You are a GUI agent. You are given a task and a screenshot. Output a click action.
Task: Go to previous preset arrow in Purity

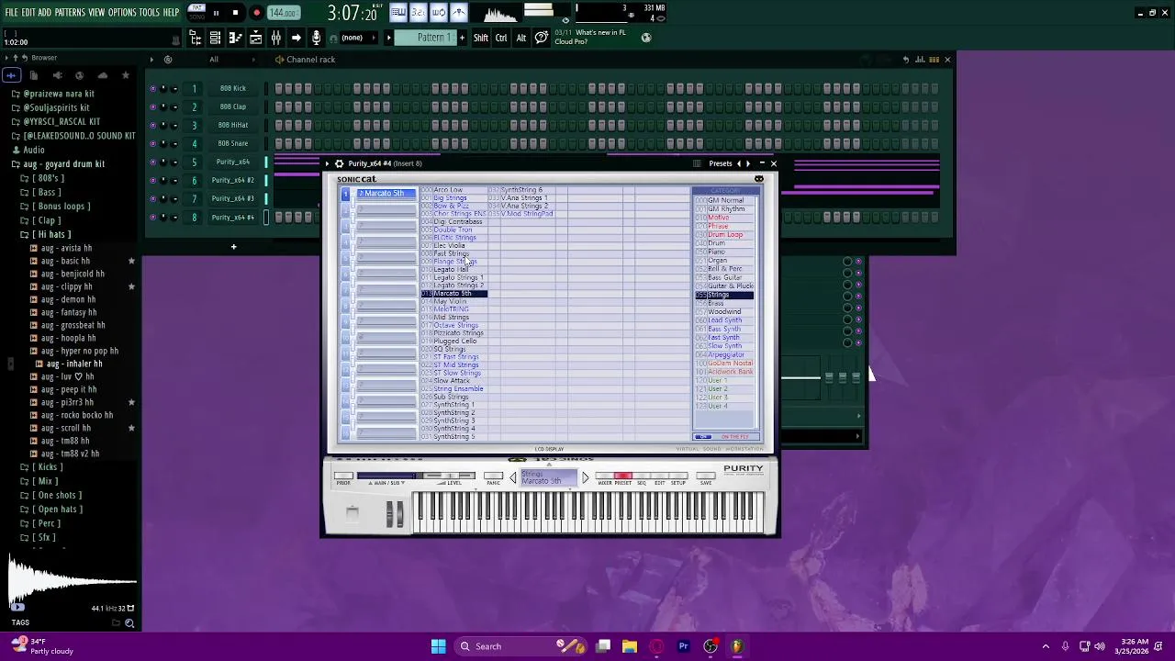738,163
